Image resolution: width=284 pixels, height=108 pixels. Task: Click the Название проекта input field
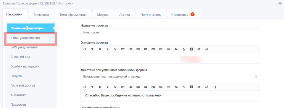point(170,33)
